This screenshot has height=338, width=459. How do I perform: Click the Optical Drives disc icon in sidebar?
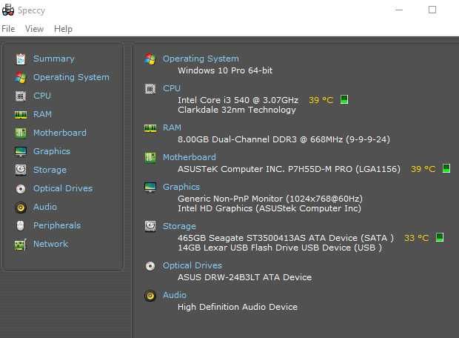pyautogui.click(x=21, y=188)
